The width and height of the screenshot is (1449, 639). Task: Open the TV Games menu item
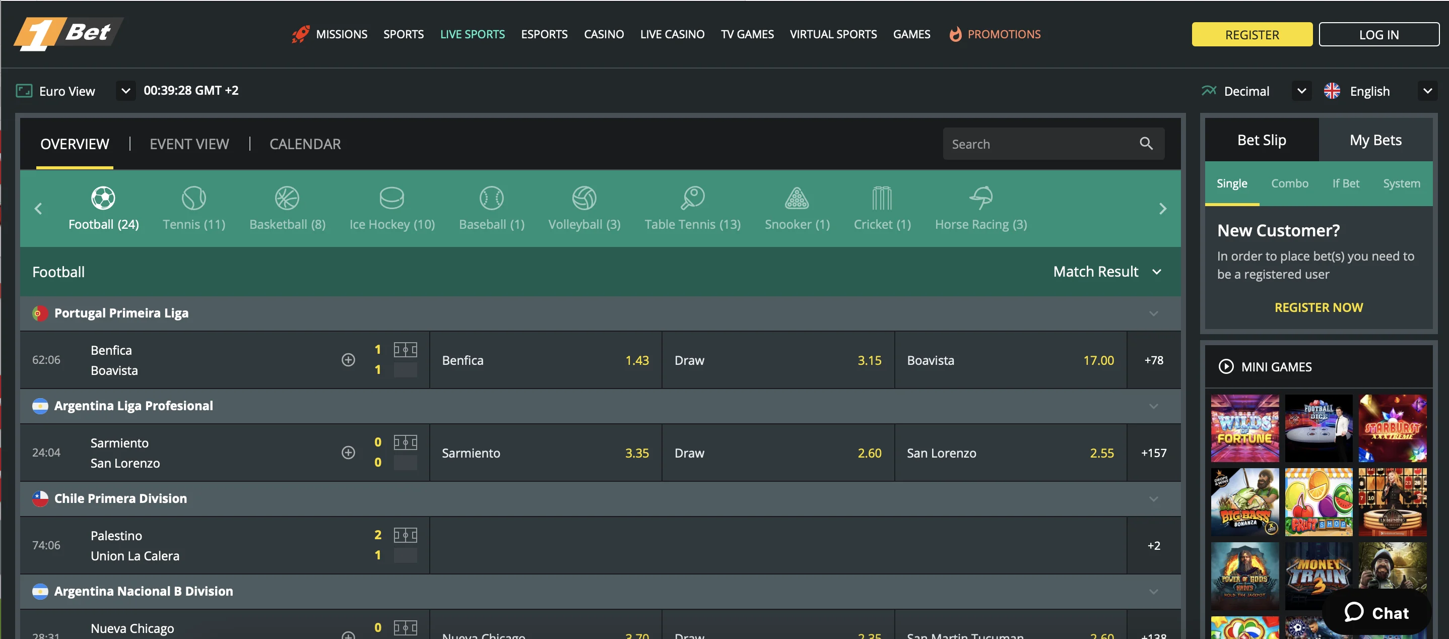(747, 34)
